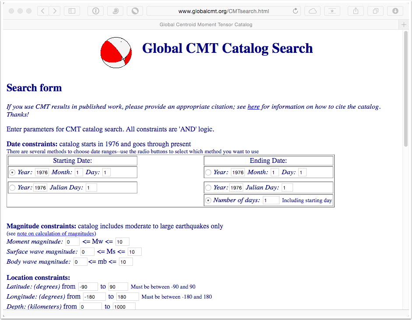Image resolution: width=412 pixels, height=320 pixels.
Task: Click the minimum Body wave magnitude field
Action: tap(80, 262)
